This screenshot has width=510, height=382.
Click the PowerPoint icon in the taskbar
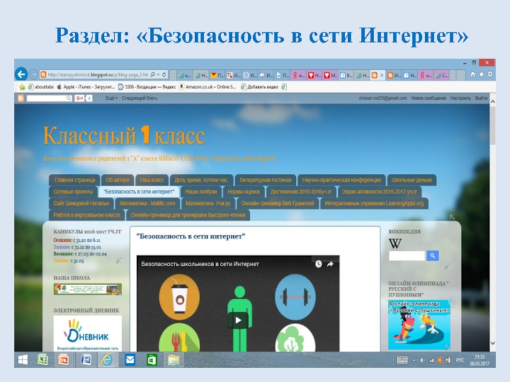(63, 360)
